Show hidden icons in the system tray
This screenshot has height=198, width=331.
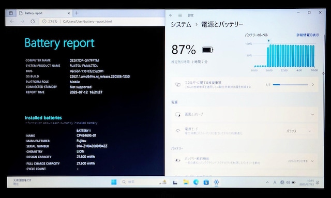267,182
